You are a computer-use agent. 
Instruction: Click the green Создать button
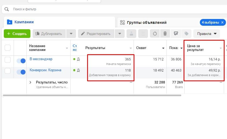click(x=17, y=34)
